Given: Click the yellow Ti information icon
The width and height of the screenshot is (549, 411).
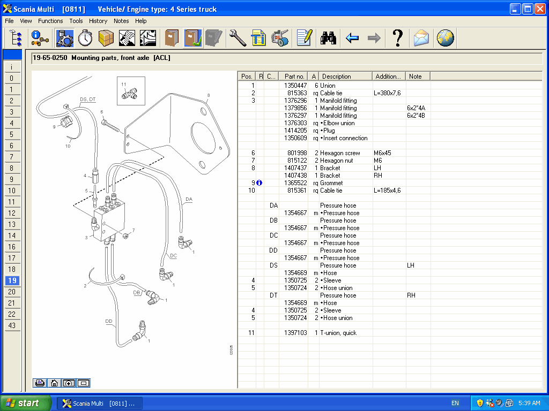Looking at the screenshot, I should (258, 38).
